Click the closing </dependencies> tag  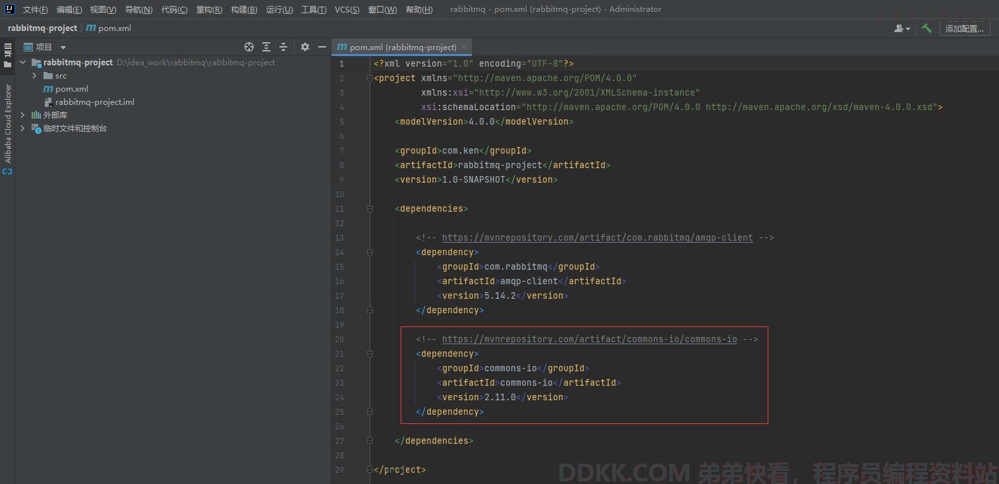click(x=434, y=440)
